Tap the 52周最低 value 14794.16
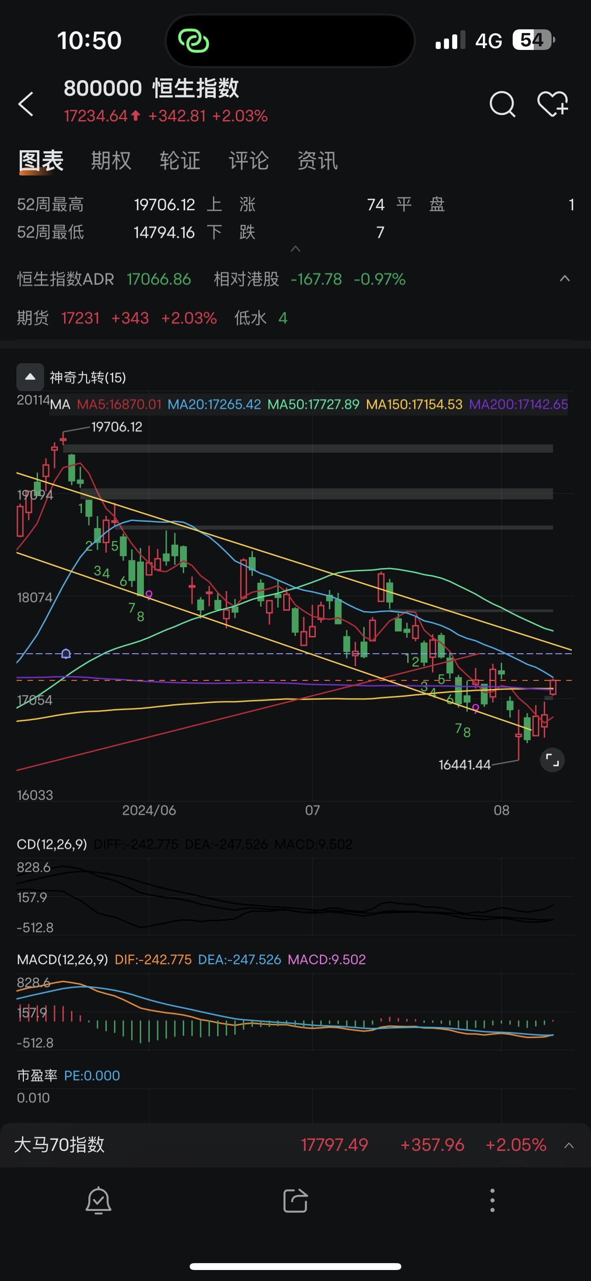The height and width of the screenshot is (1281, 591). pyautogui.click(x=164, y=232)
